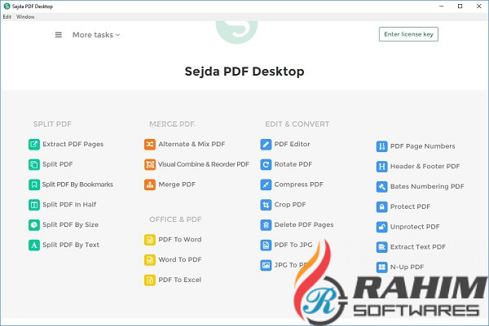
Task: Open the Rotate PDF link
Action: [293, 164]
